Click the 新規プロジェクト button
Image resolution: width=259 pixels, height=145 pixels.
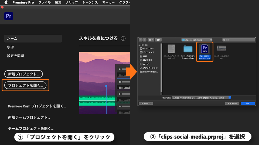point(23,74)
